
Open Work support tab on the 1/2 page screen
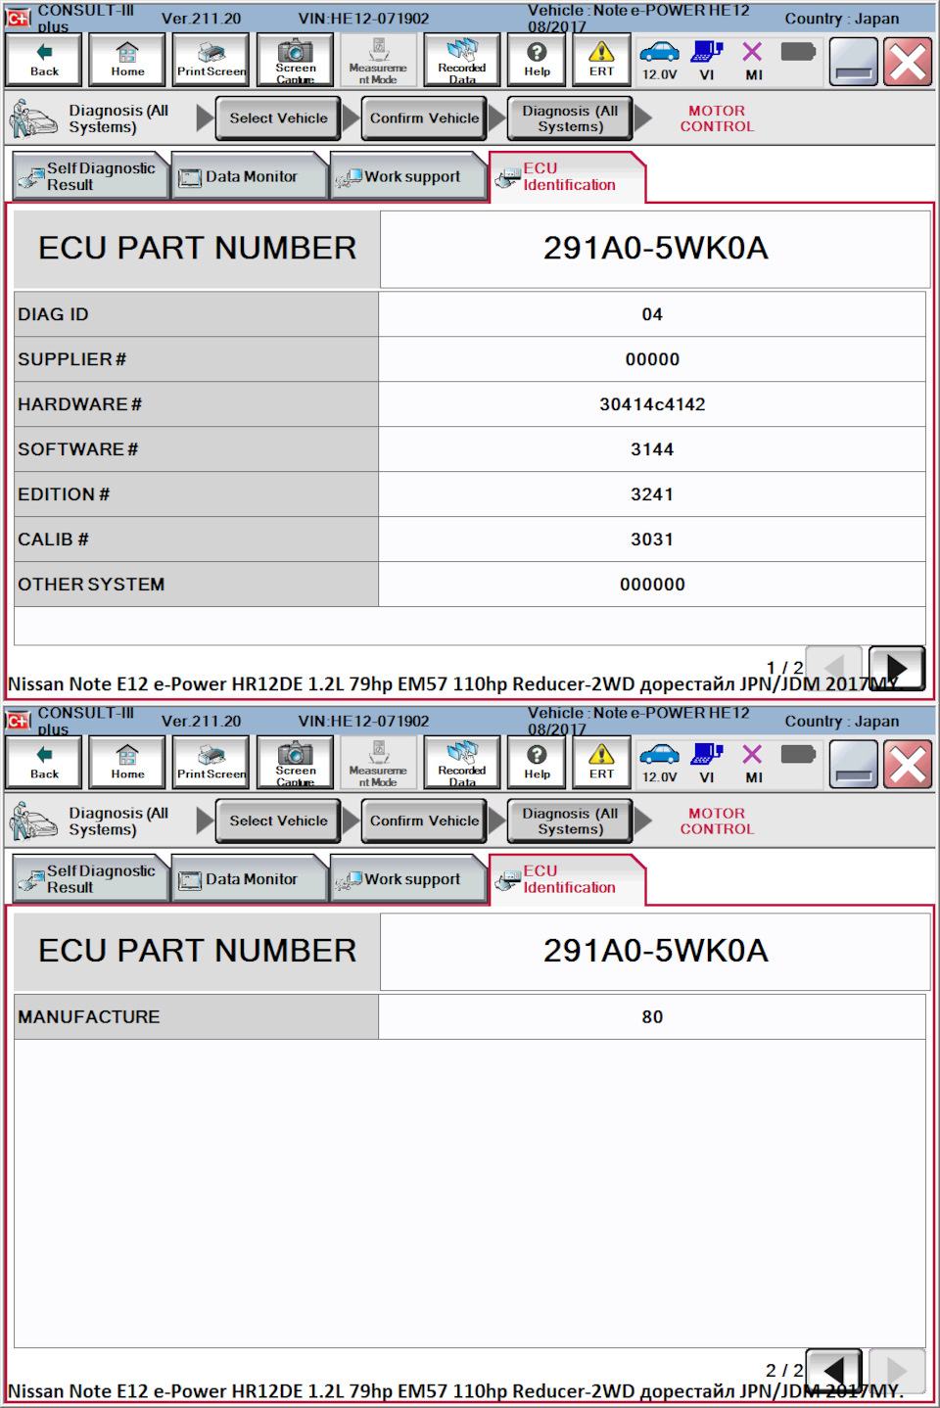pos(408,176)
